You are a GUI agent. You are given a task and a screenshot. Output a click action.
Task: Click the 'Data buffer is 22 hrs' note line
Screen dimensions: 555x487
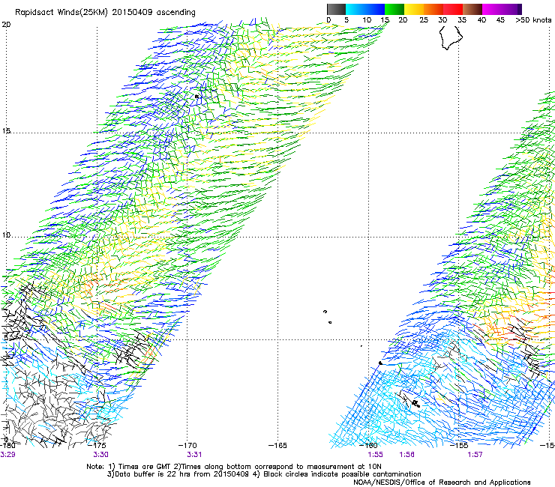264,474
